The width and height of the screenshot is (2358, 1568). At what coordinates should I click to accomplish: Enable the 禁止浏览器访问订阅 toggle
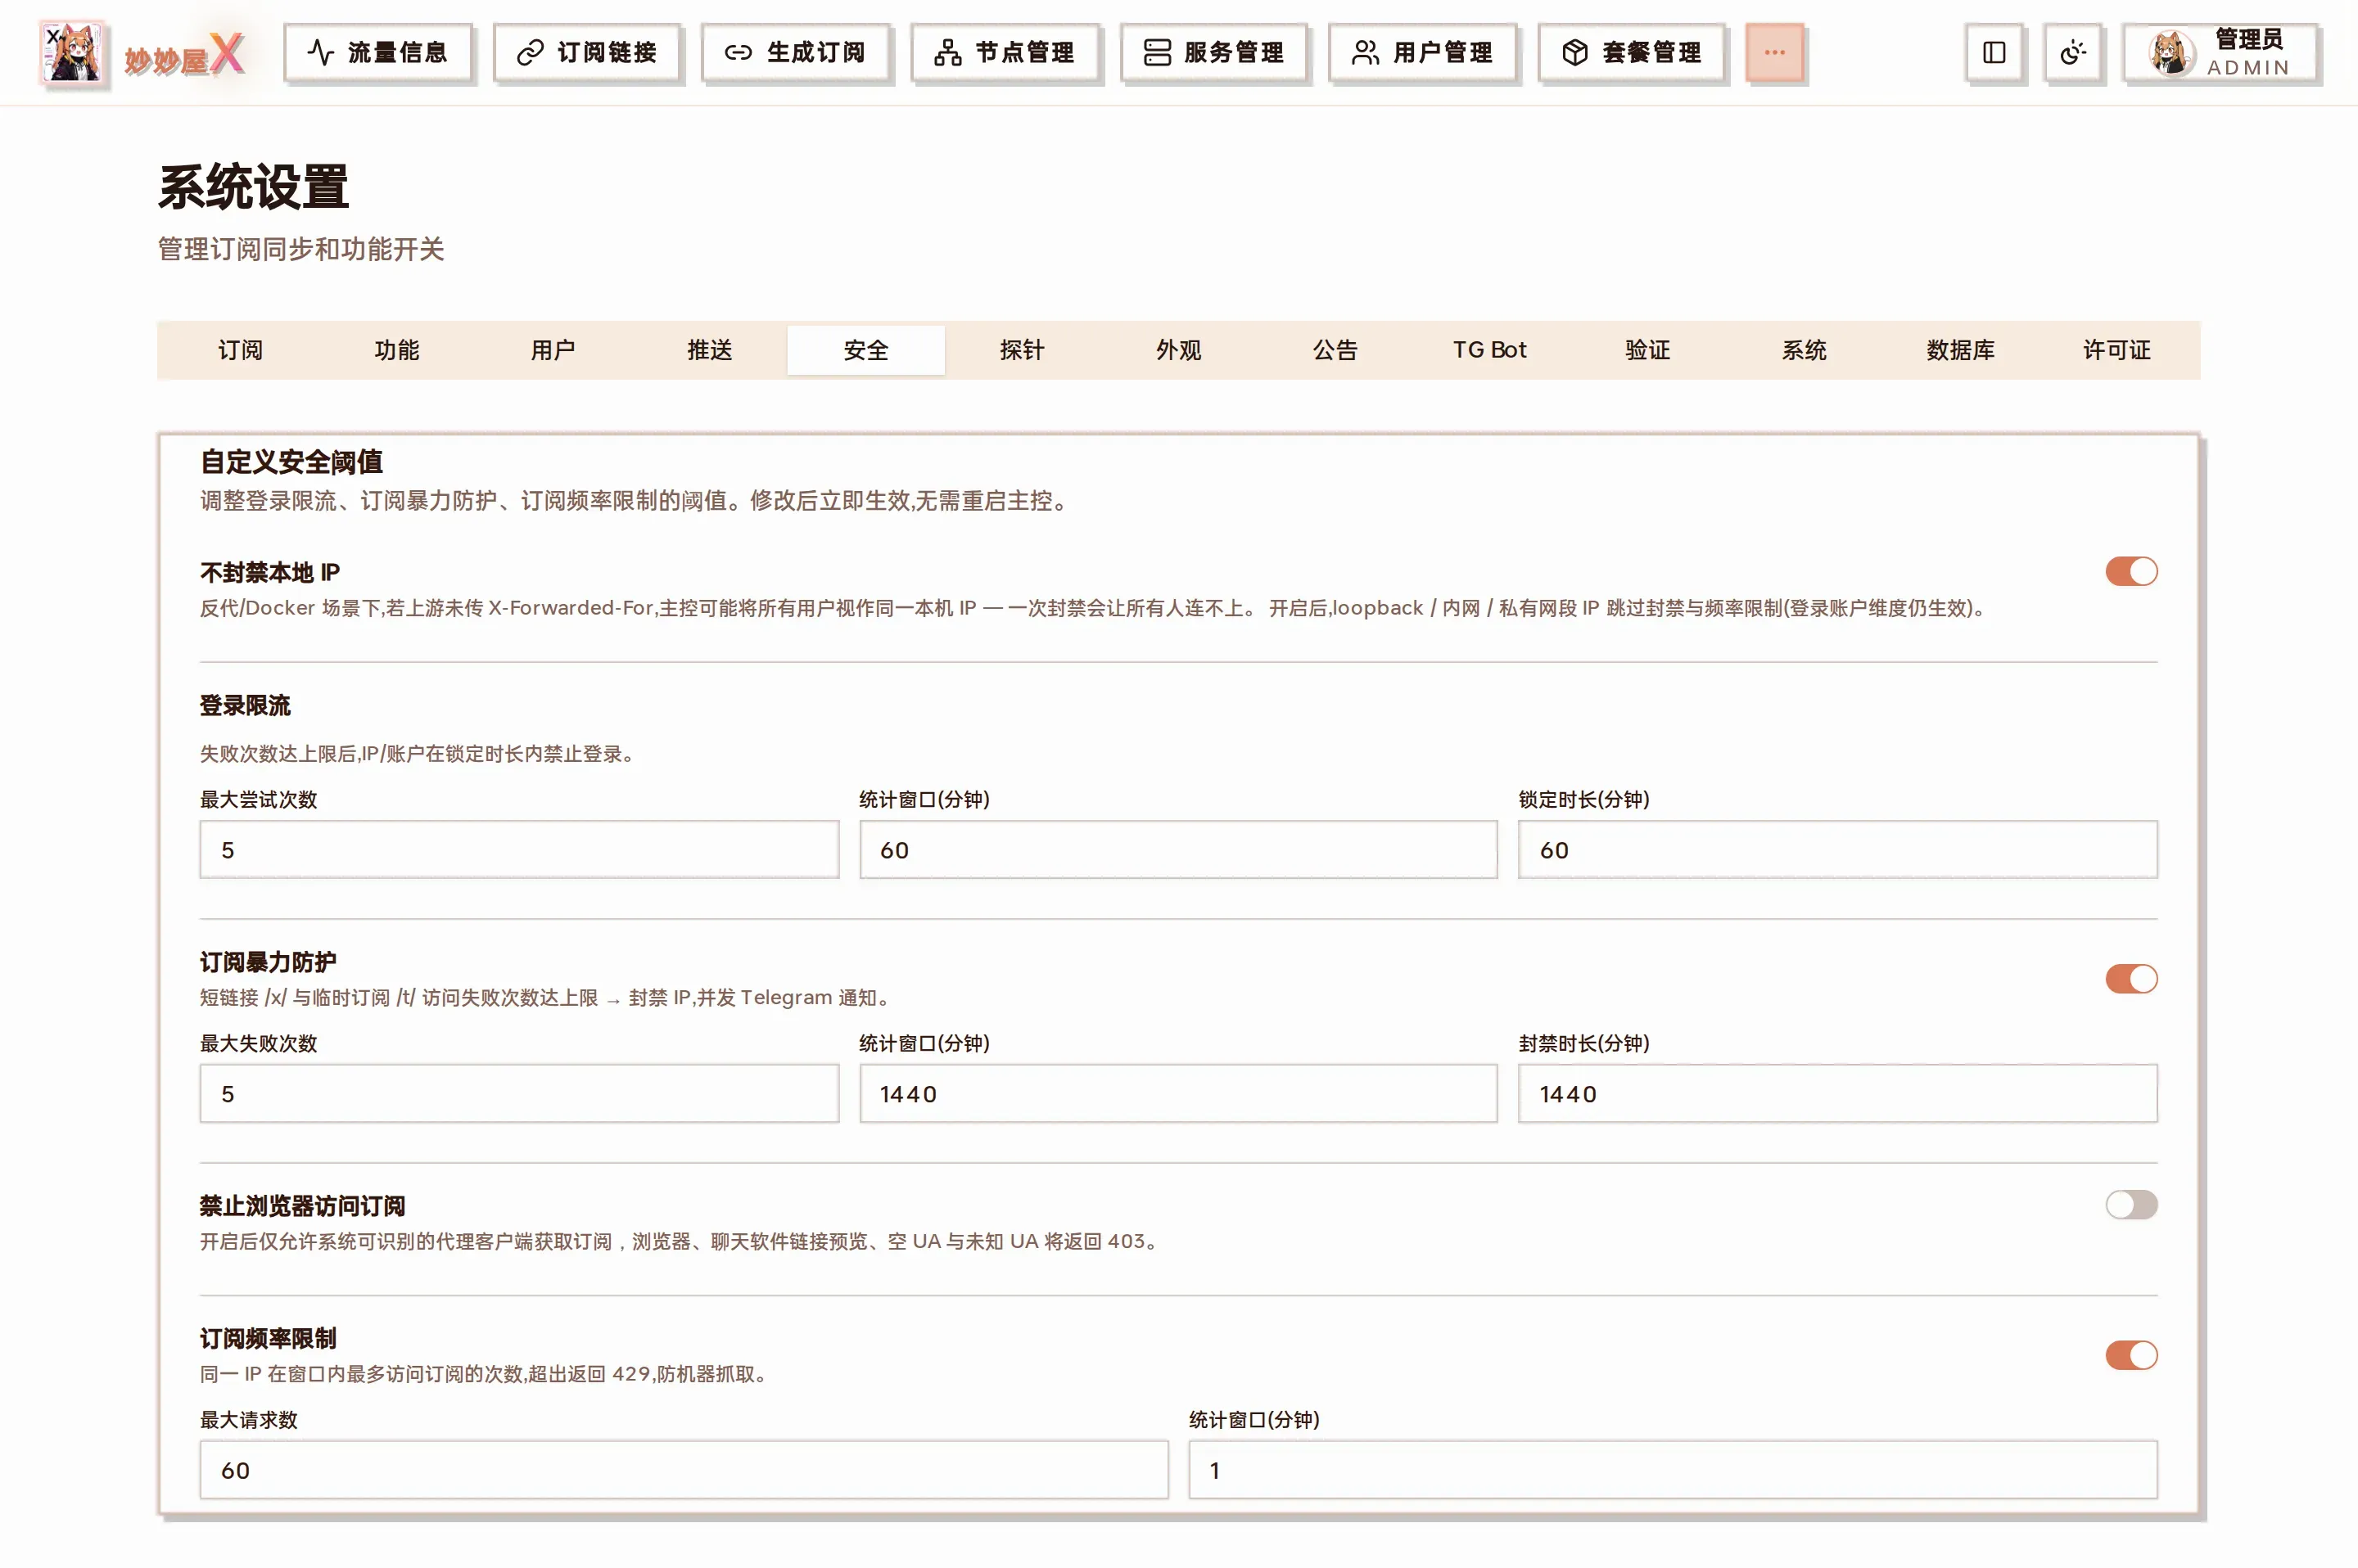pos(2131,1205)
